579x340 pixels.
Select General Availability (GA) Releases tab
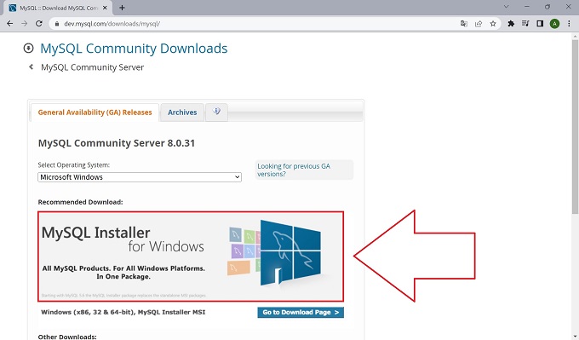pyautogui.click(x=95, y=112)
